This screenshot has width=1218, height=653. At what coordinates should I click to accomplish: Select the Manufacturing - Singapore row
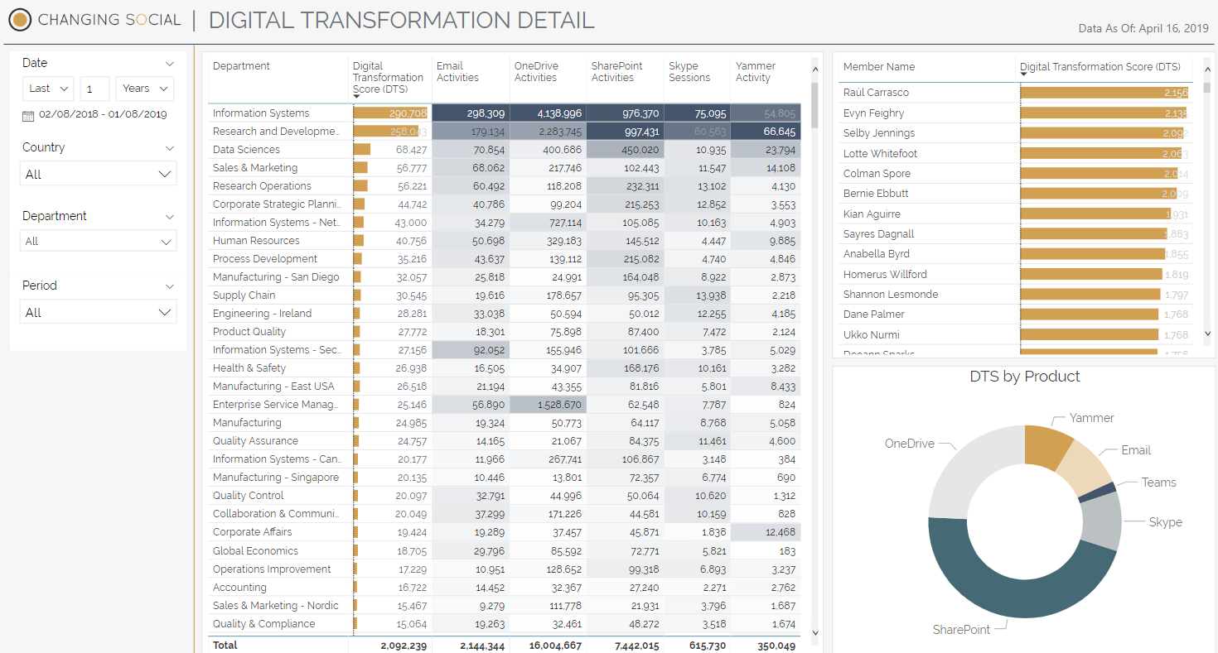[x=505, y=478]
